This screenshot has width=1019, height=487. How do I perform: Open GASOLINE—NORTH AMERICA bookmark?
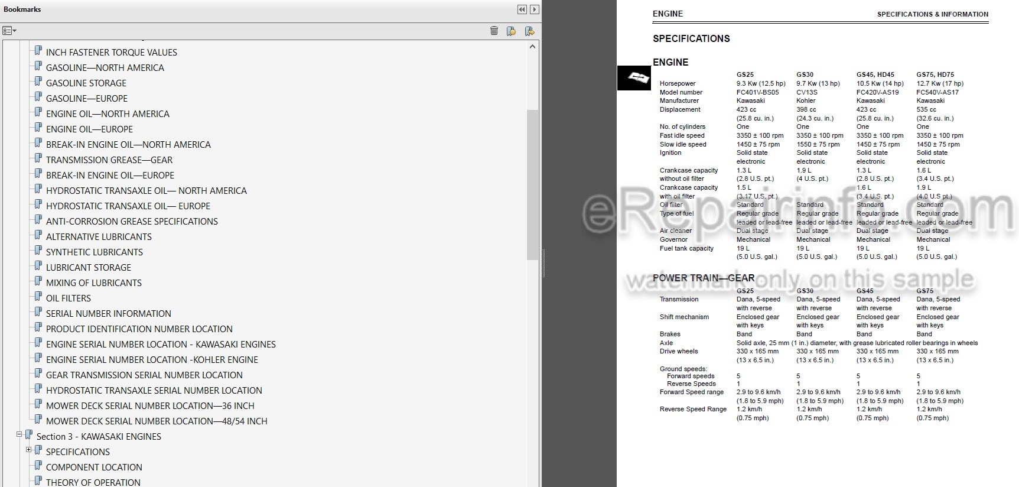pyautogui.click(x=105, y=68)
